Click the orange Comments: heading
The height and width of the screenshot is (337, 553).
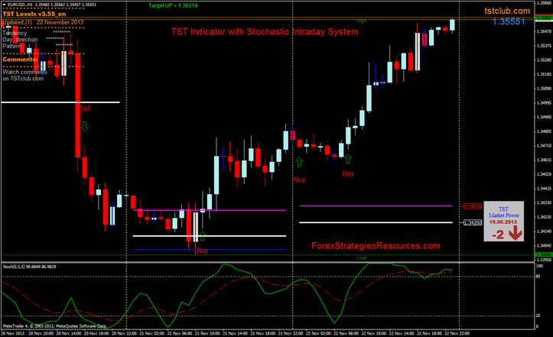point(20,59)
